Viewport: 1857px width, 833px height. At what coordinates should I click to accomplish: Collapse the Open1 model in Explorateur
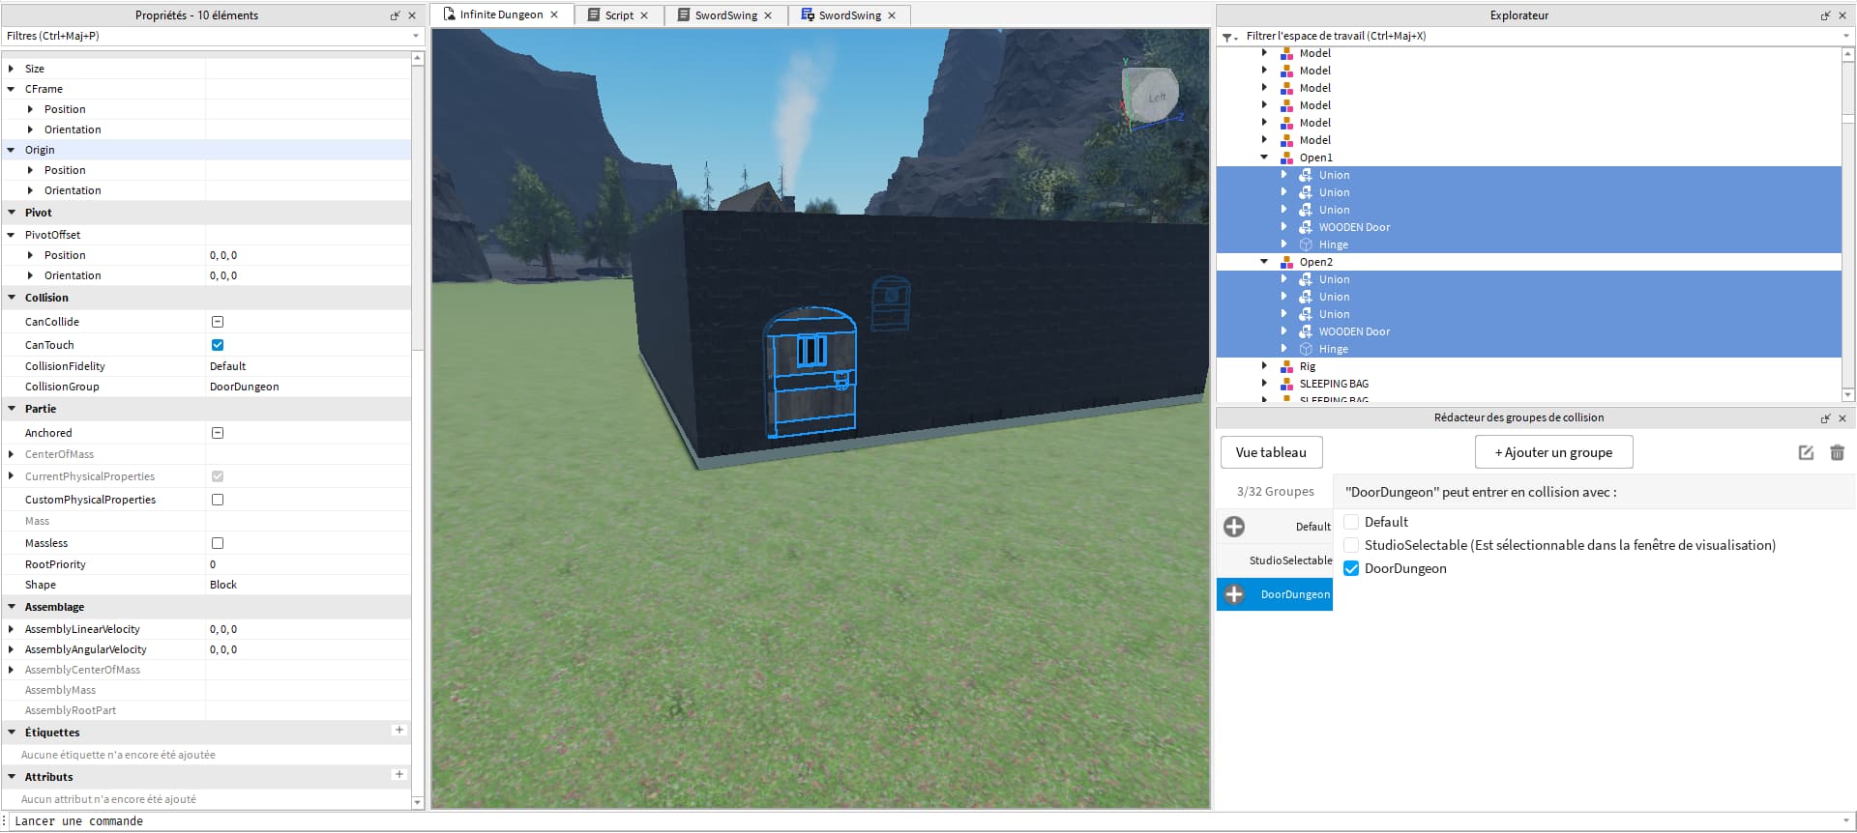tap(1264, 158)
